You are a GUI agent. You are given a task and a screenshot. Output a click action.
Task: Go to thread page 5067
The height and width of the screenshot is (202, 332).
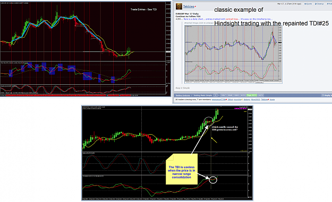point(224,95)
